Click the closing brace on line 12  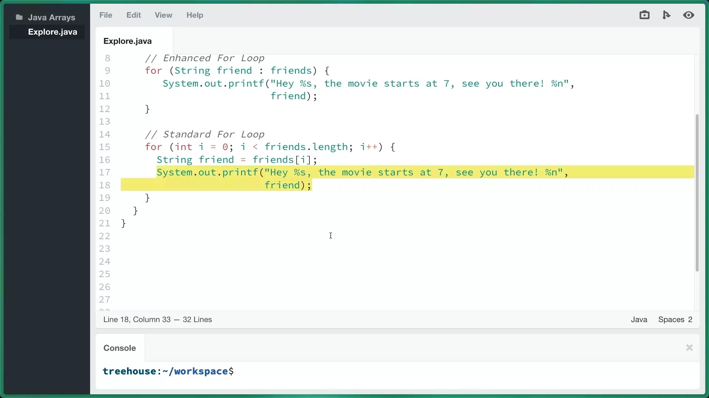(x=147, y=109)
